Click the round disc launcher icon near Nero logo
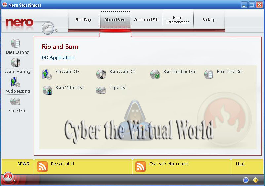Viewport: 265px width, 186px height. [x=48, y=28]
